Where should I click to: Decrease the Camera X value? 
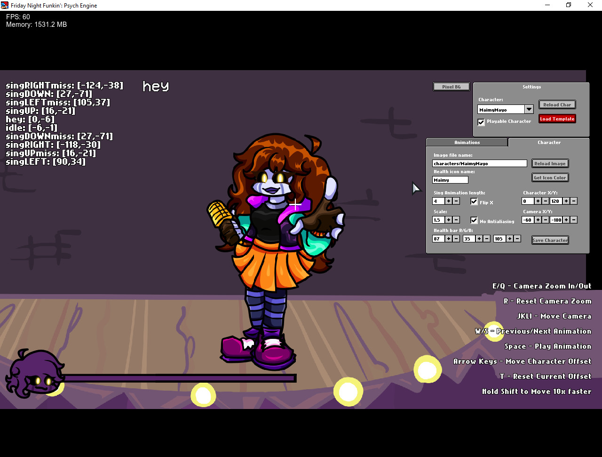[546, 220]
